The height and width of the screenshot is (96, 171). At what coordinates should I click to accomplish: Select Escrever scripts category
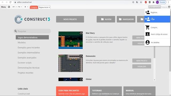pyautogui.click(x=25, y=63)
